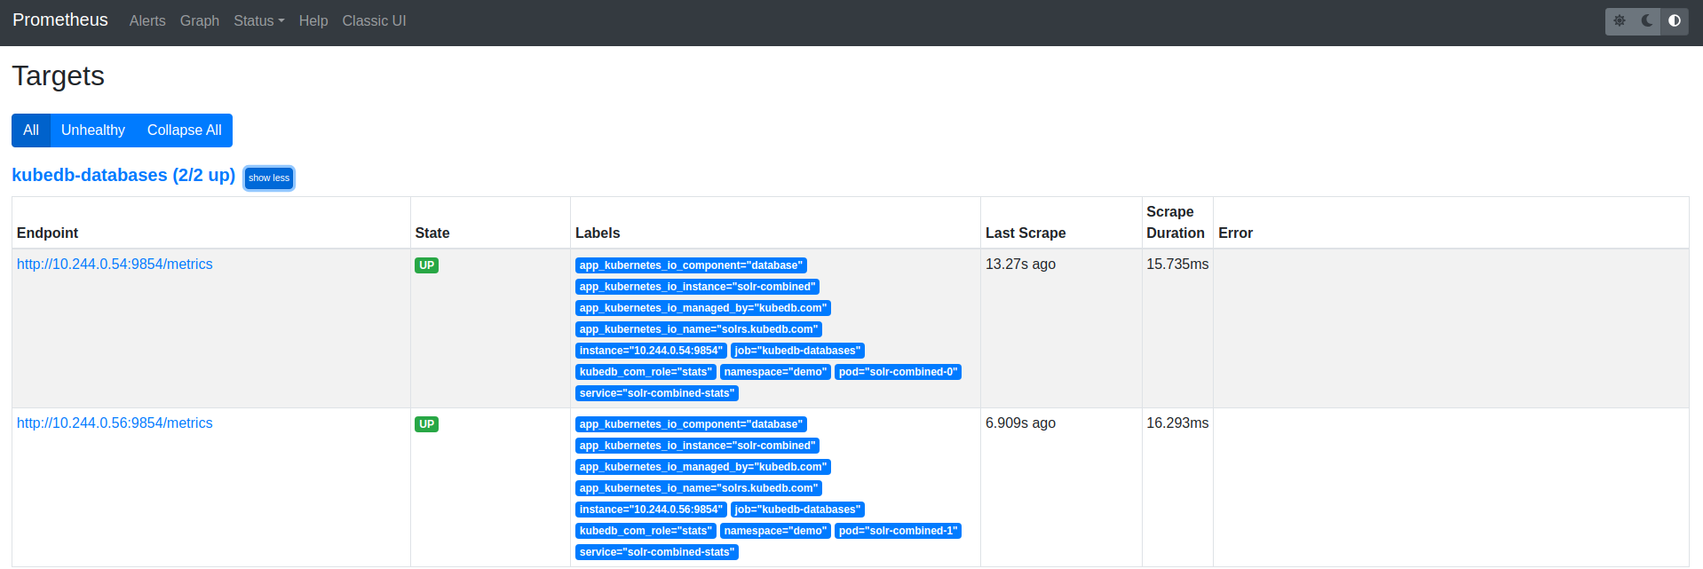This screenshot has height=569, width=1703.
Task: Go to the Graph page
Action: point(199,20)
